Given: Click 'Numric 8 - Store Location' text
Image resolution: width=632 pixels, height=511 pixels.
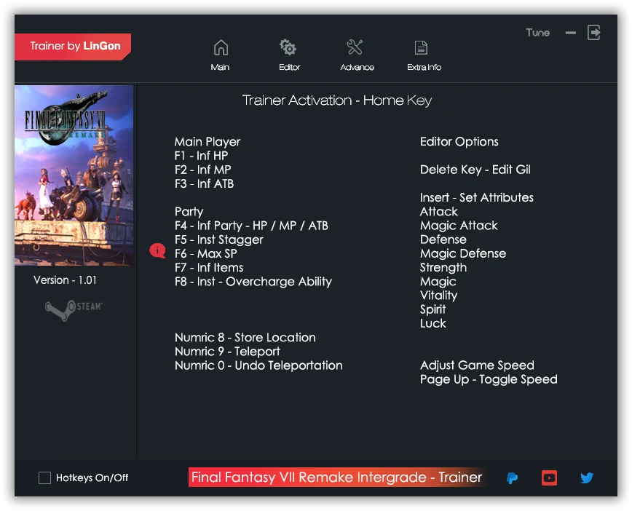Looking at the screenshot, I should click(245, 337).
